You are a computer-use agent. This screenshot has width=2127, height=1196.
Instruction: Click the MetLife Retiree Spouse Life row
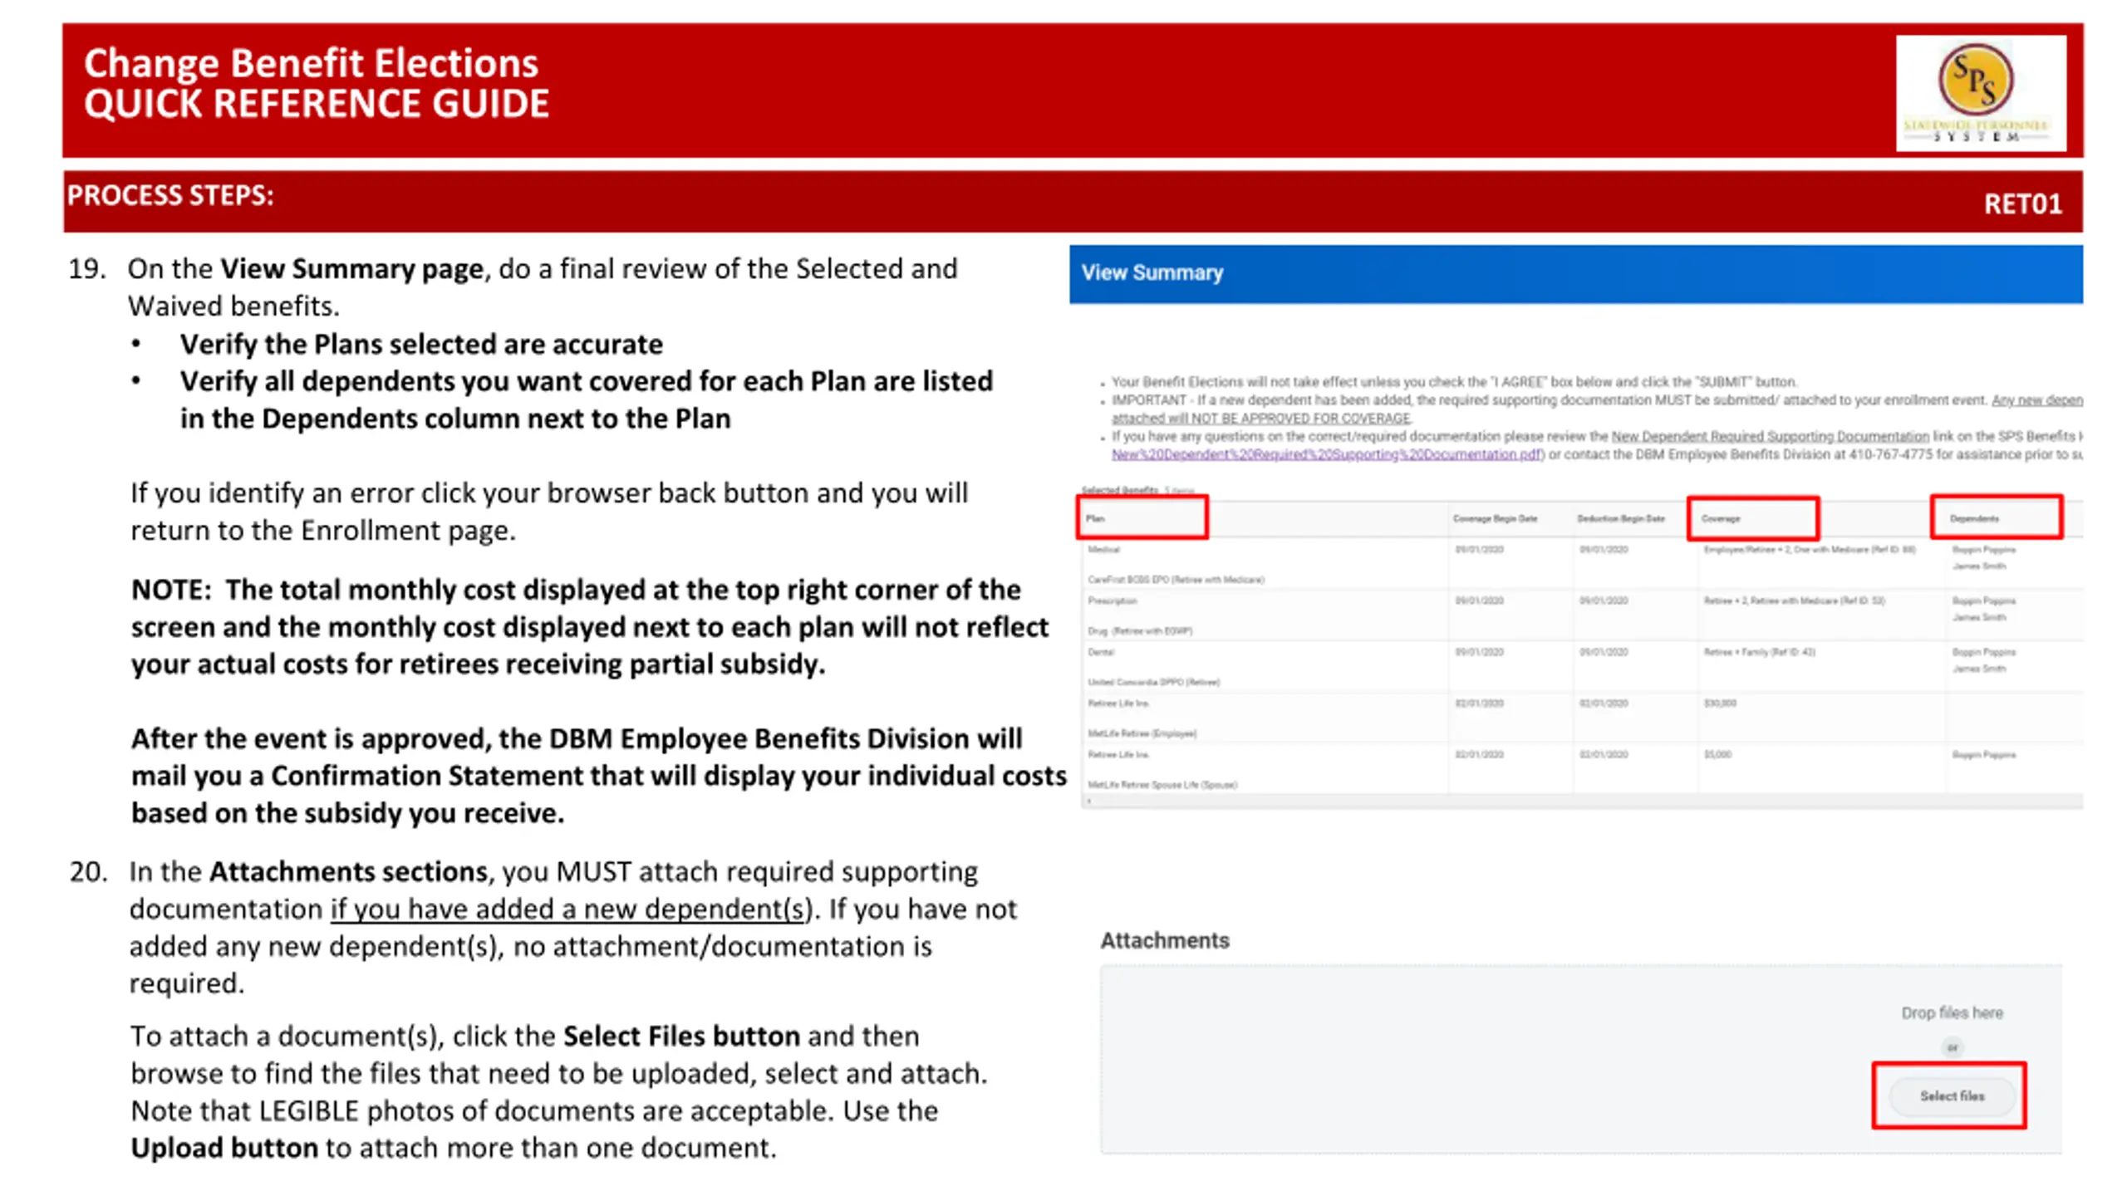pos(1582,769)
